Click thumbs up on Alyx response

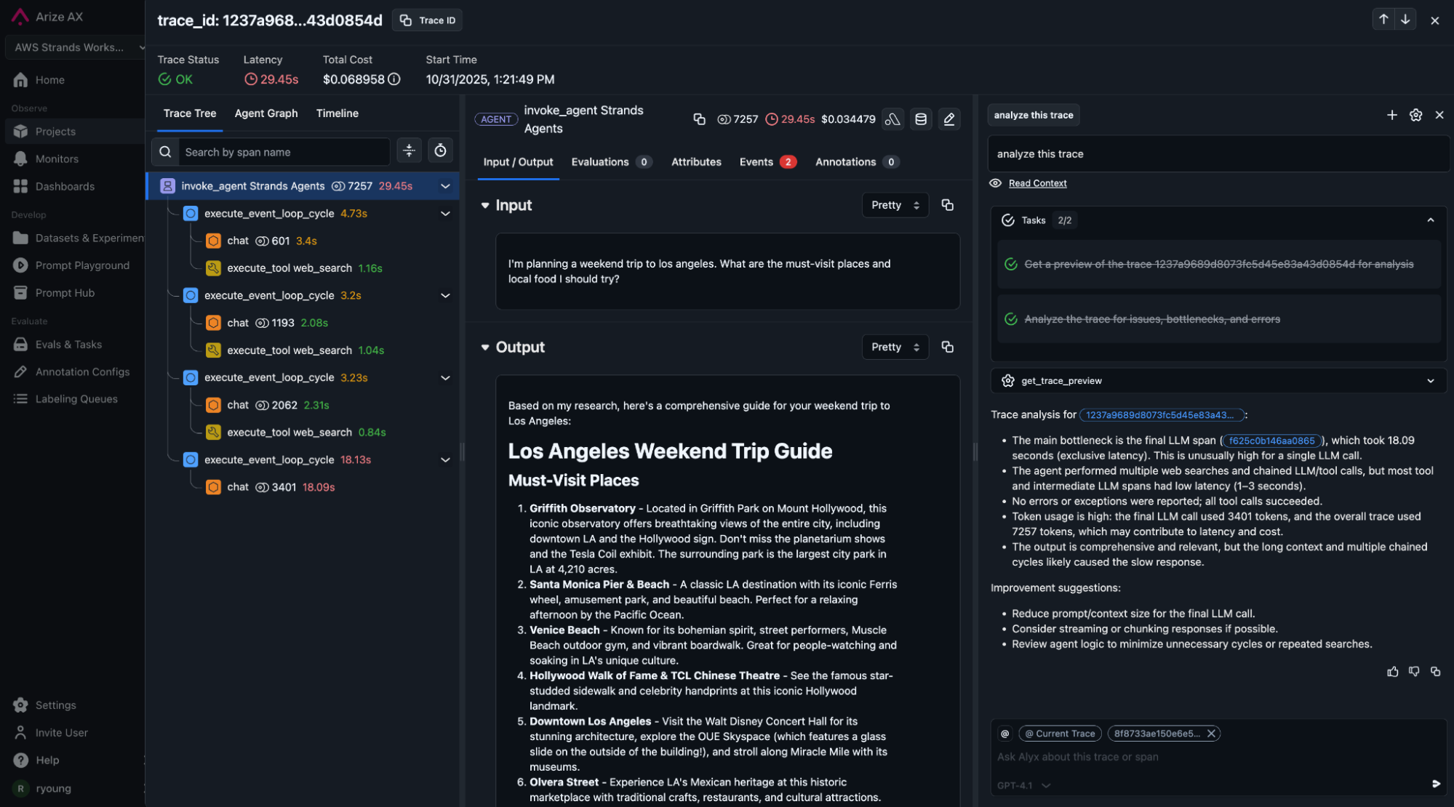click(1392, 671)
